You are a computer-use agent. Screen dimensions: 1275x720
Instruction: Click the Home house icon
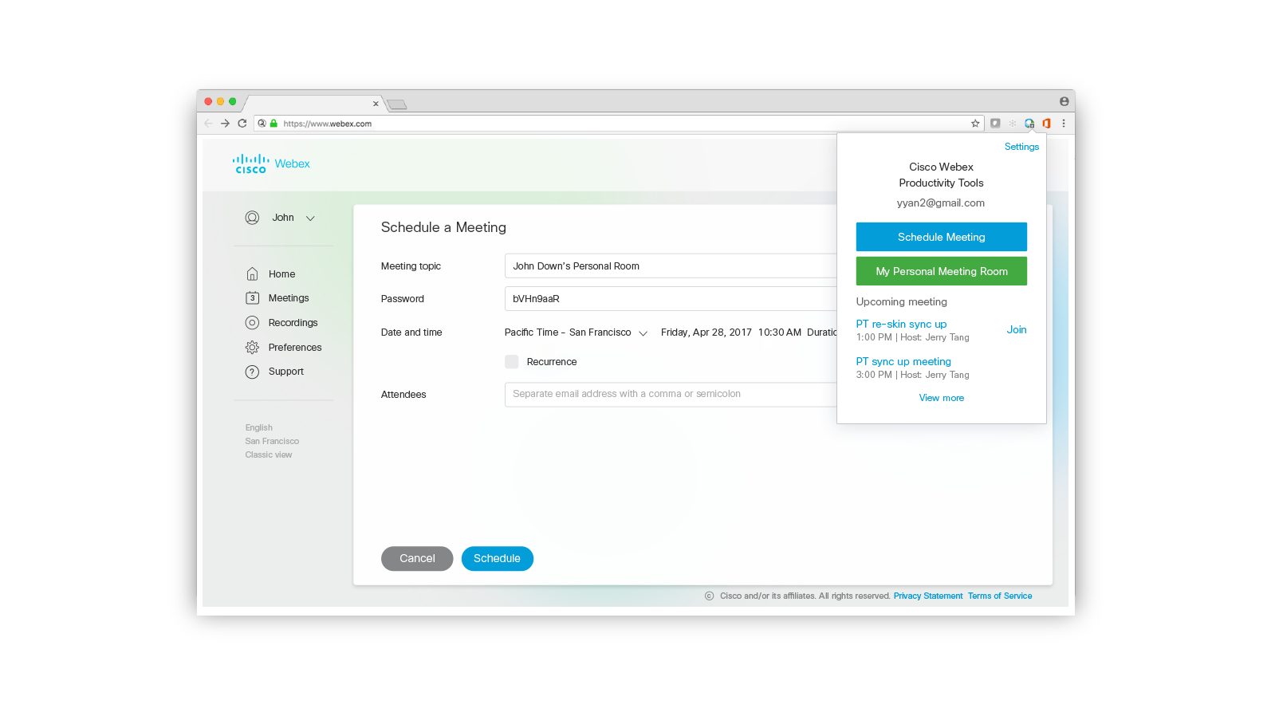click(252, 274)
